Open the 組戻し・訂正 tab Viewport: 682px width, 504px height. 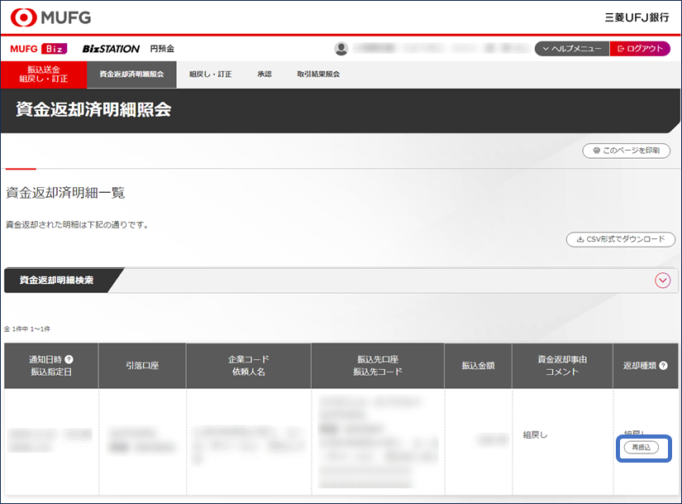tap(210, 74)
